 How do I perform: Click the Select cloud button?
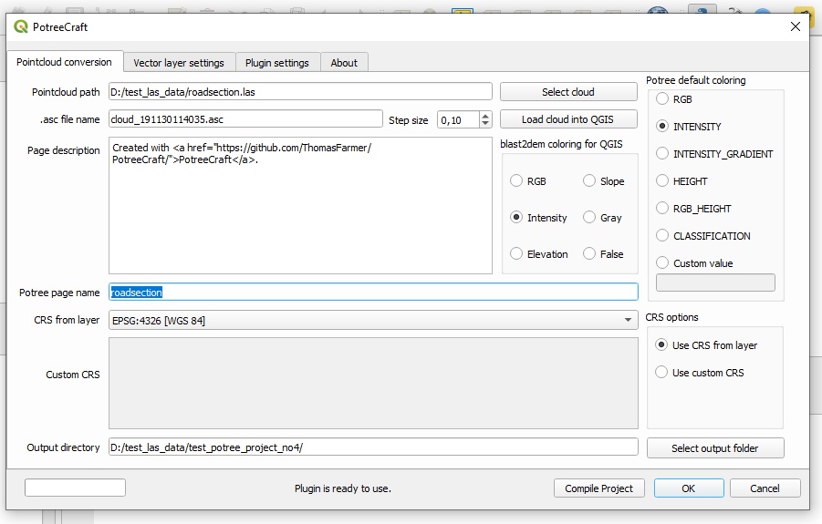568,92
